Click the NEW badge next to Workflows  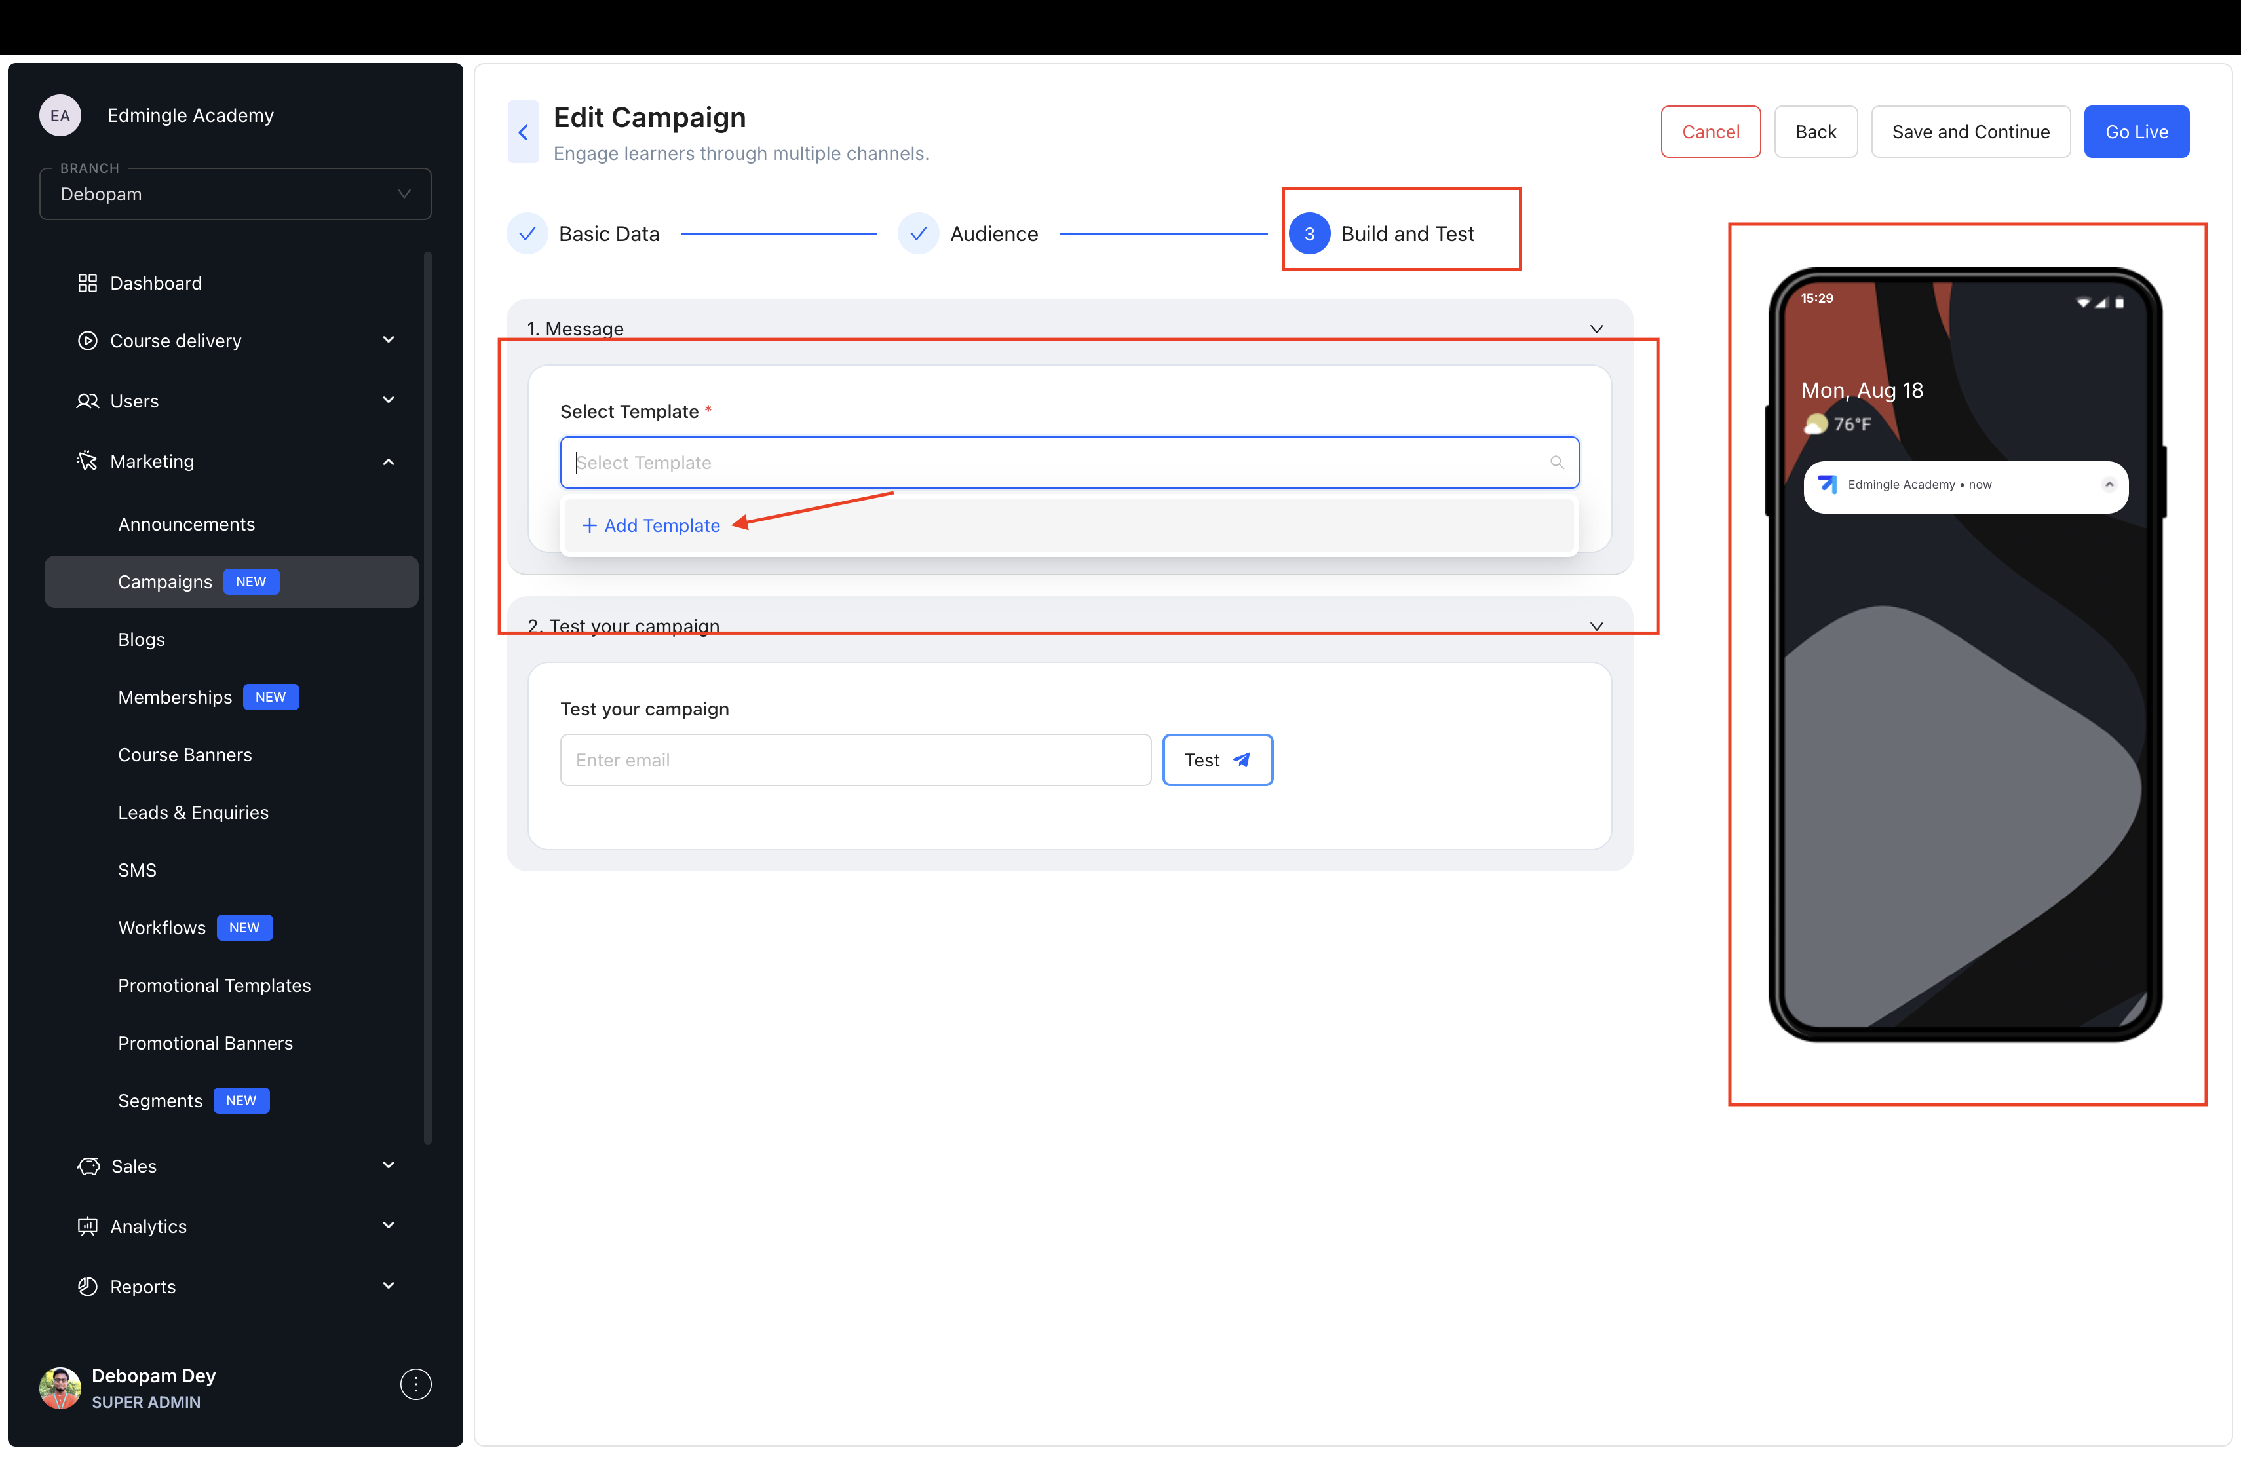[245, 928]
